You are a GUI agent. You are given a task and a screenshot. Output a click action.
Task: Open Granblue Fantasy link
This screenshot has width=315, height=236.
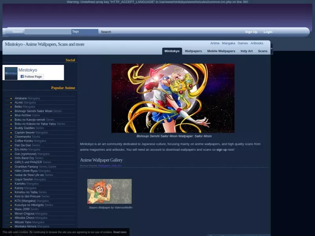(x=26, y=166)
